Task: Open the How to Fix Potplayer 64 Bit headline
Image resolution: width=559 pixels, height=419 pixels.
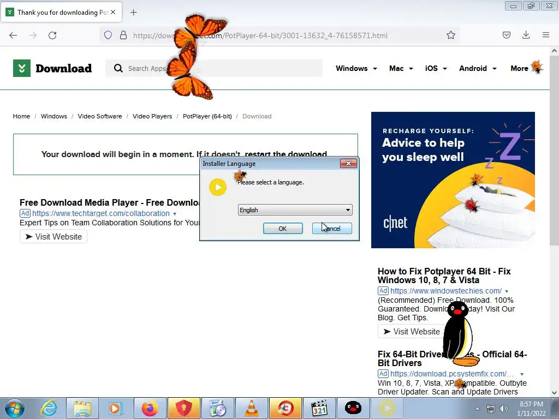Action: tap(444, 276)
